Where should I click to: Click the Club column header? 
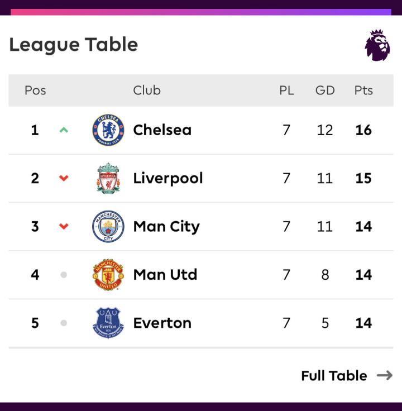tap(147, 90)
